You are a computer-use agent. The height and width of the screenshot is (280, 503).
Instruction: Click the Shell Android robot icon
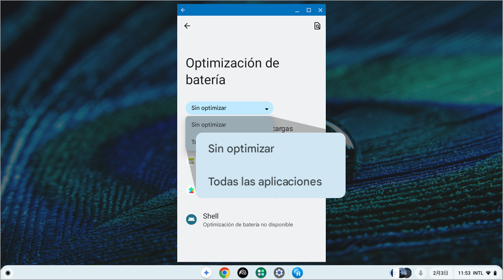pos(192,219)
